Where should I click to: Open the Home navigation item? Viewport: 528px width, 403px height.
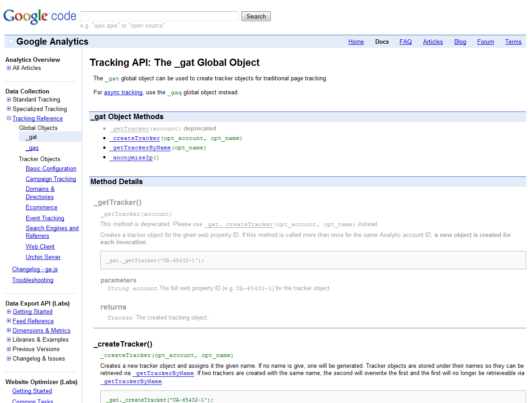356,42
